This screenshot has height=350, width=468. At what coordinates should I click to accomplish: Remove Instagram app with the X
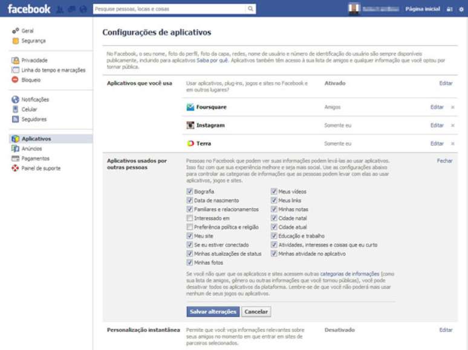pos(452,125)
